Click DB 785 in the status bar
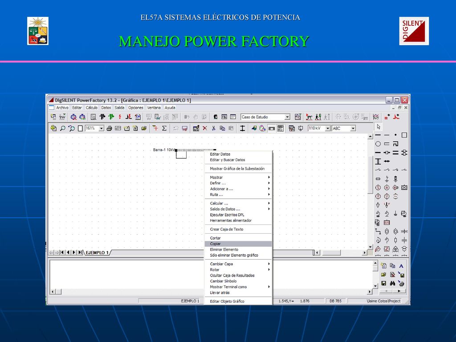 click(336, 301)
